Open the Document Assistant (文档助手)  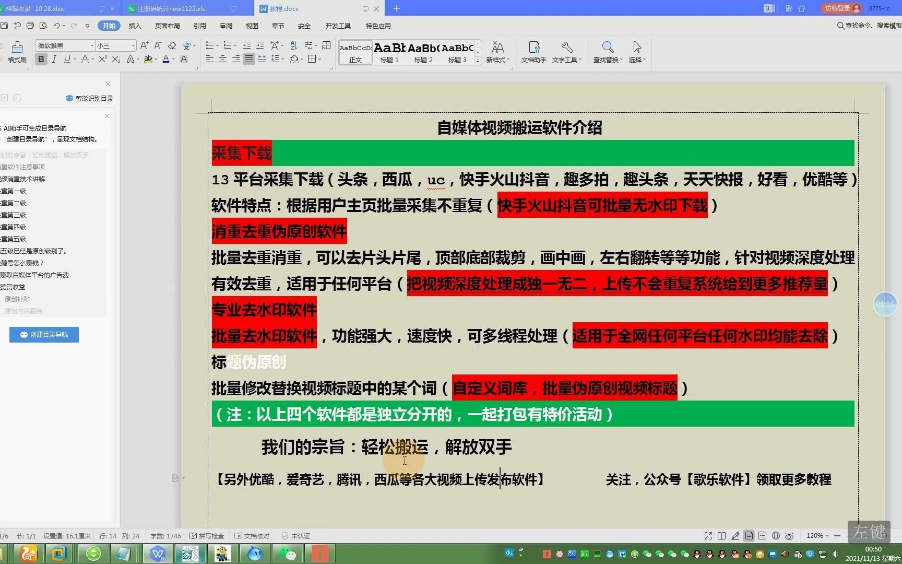(533, 52)
